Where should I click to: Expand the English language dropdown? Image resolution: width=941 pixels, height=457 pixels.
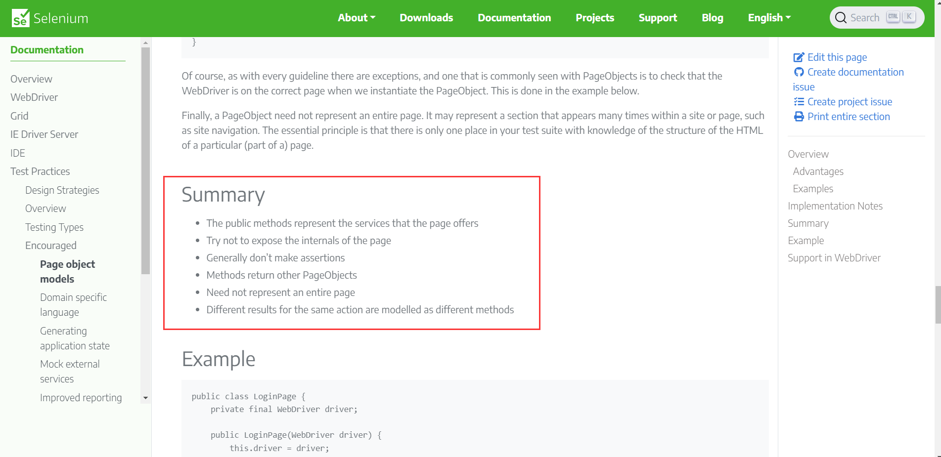coord(769,18)
